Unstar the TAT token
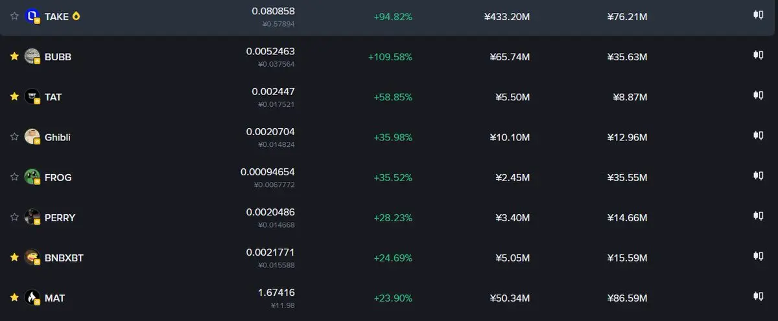778x321 pixels. [14, 96]
